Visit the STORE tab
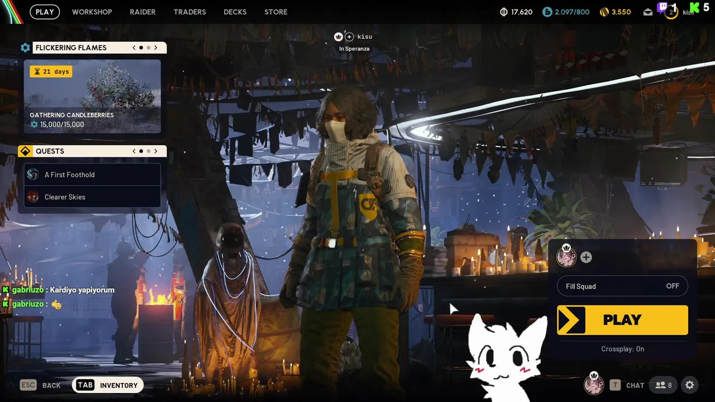Screen dimensions: 715x402 coord(276,12)
